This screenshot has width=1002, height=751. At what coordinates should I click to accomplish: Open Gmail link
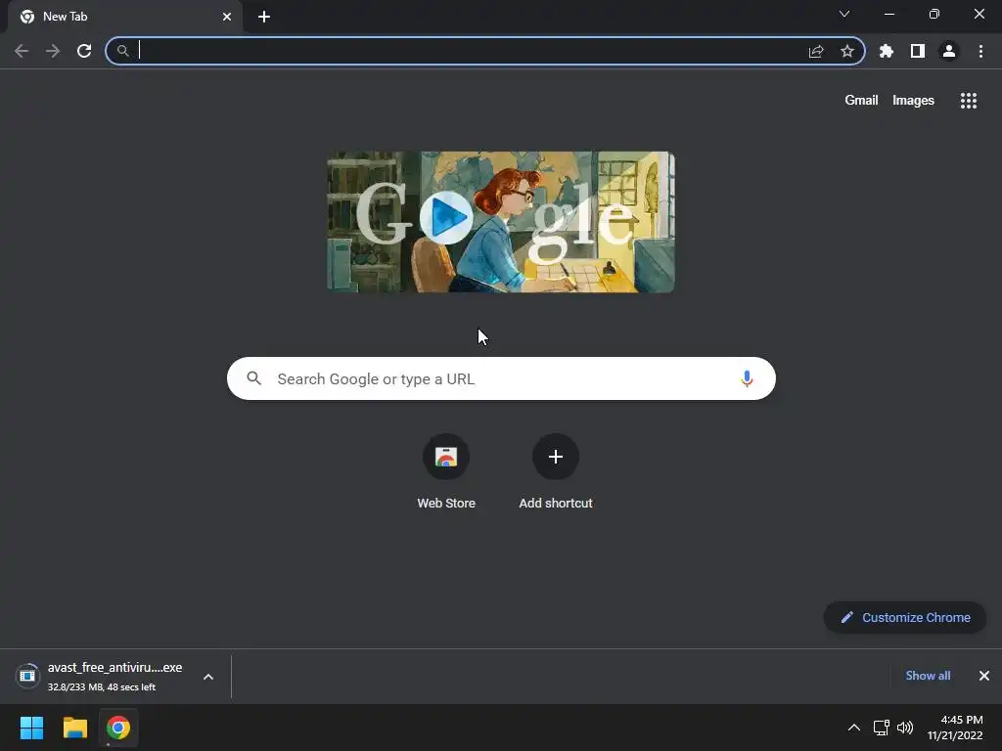[x=861, y=101]
